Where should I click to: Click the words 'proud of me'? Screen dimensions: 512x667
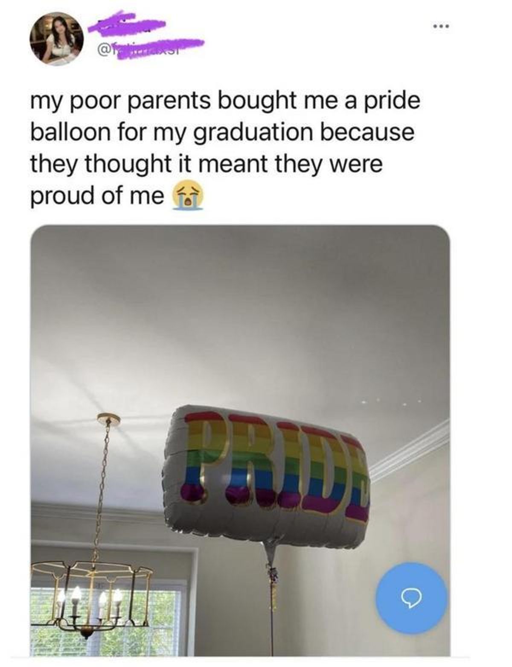[x=97, y=196]
